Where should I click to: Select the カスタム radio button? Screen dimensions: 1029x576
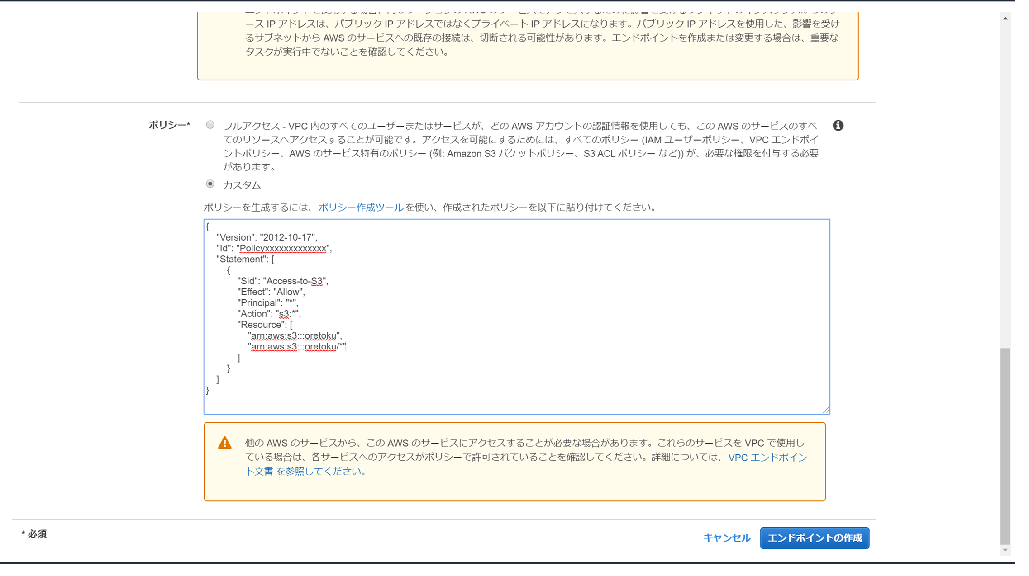[210, 184]
